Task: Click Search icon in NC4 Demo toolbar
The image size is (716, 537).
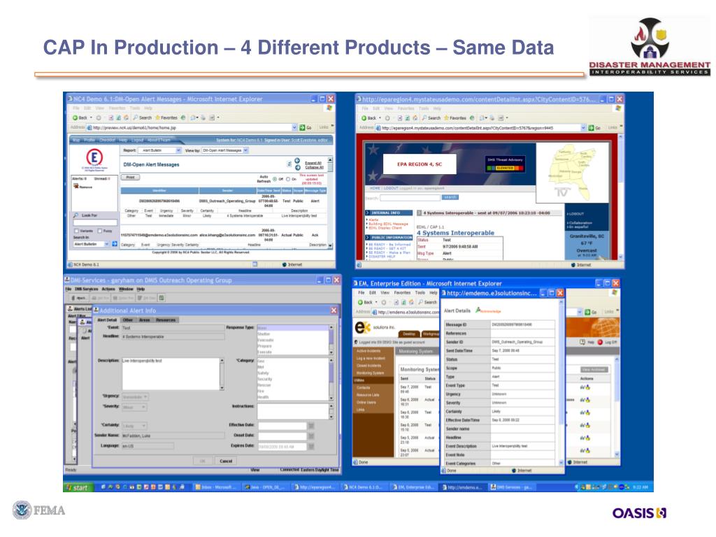Action: pyautogui.click(x=136, y=117)
